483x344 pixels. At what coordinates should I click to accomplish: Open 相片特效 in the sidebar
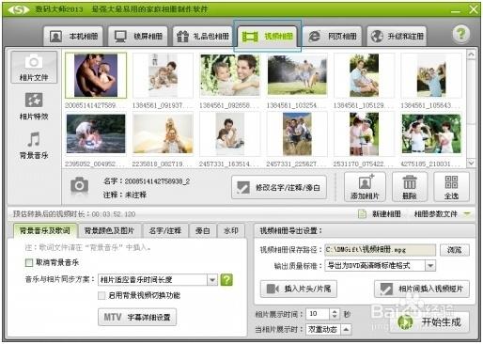point(34,106)
